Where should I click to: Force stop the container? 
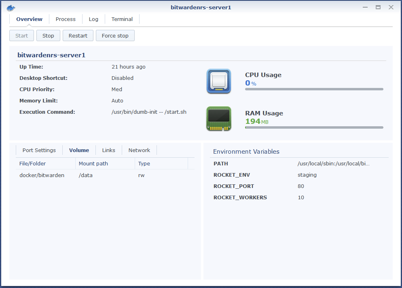tap(115, 35)
